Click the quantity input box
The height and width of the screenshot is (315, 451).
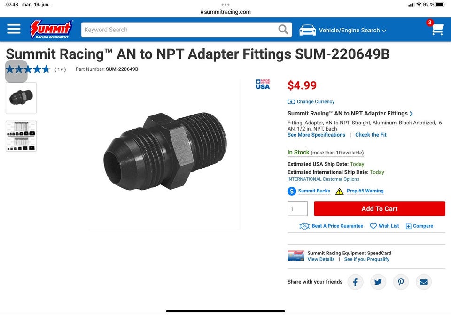coord(297,209)
